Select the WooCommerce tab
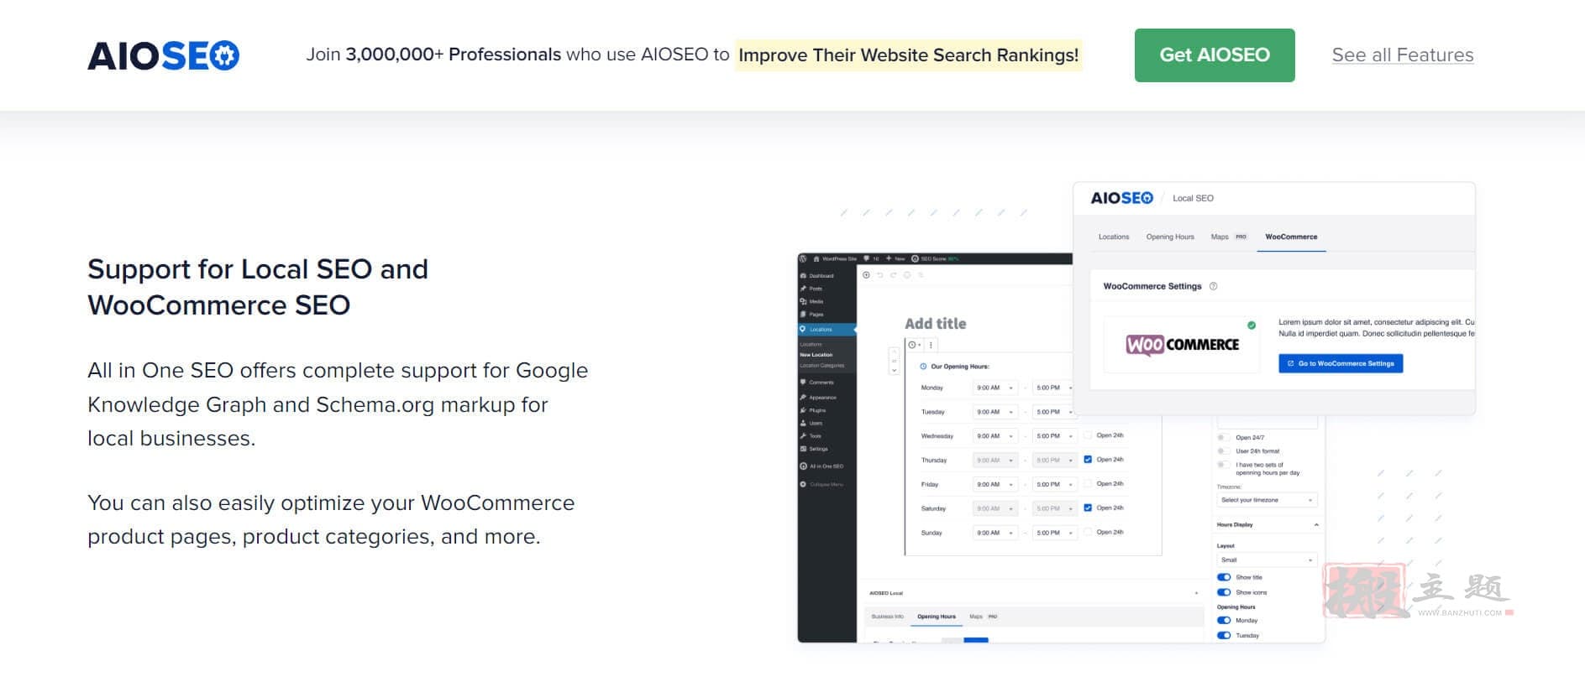This screenshot has height=682, width=1585. point(1291,237)
